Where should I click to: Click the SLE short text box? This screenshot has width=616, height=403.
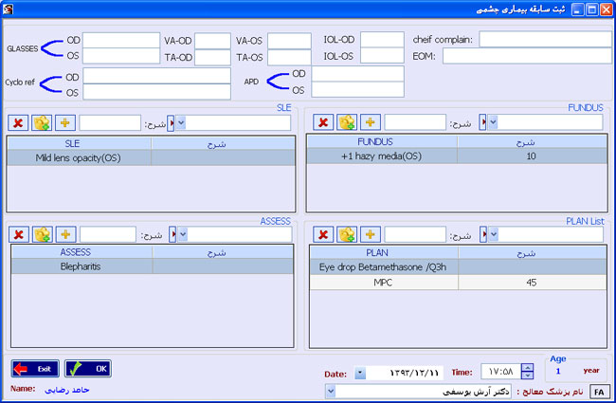click(x=110, y=123)
